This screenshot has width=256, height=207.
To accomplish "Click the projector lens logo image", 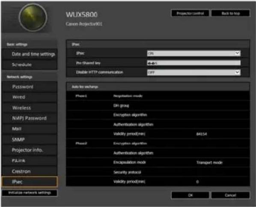I will coord(33,18).
